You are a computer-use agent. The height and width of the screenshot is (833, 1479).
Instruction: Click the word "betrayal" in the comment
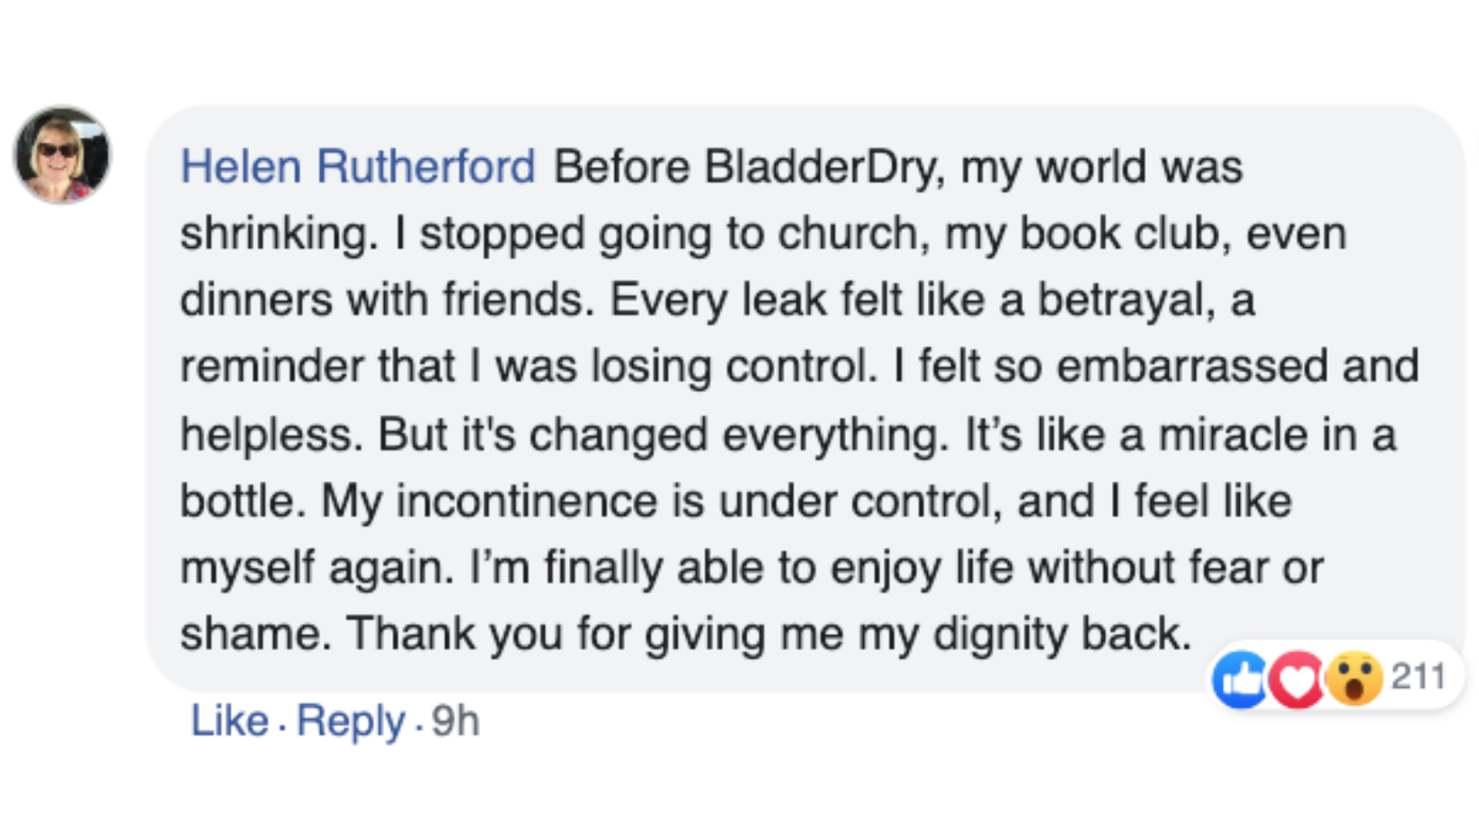[1125, 300]
